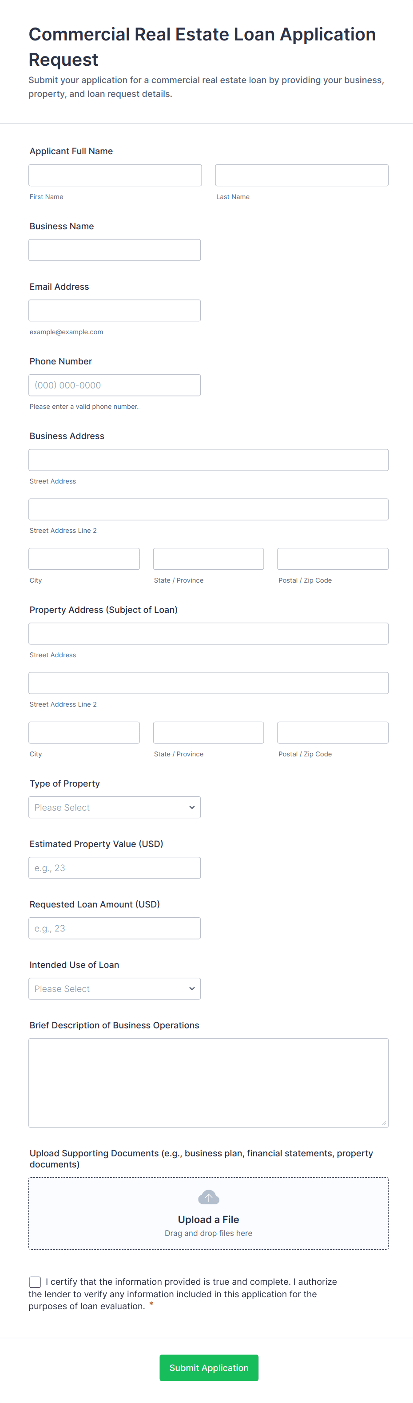Check the certification authorization checkbox
Image resolution: width=413 pixels, height=1403 pixels.
tap(35, 1282)
